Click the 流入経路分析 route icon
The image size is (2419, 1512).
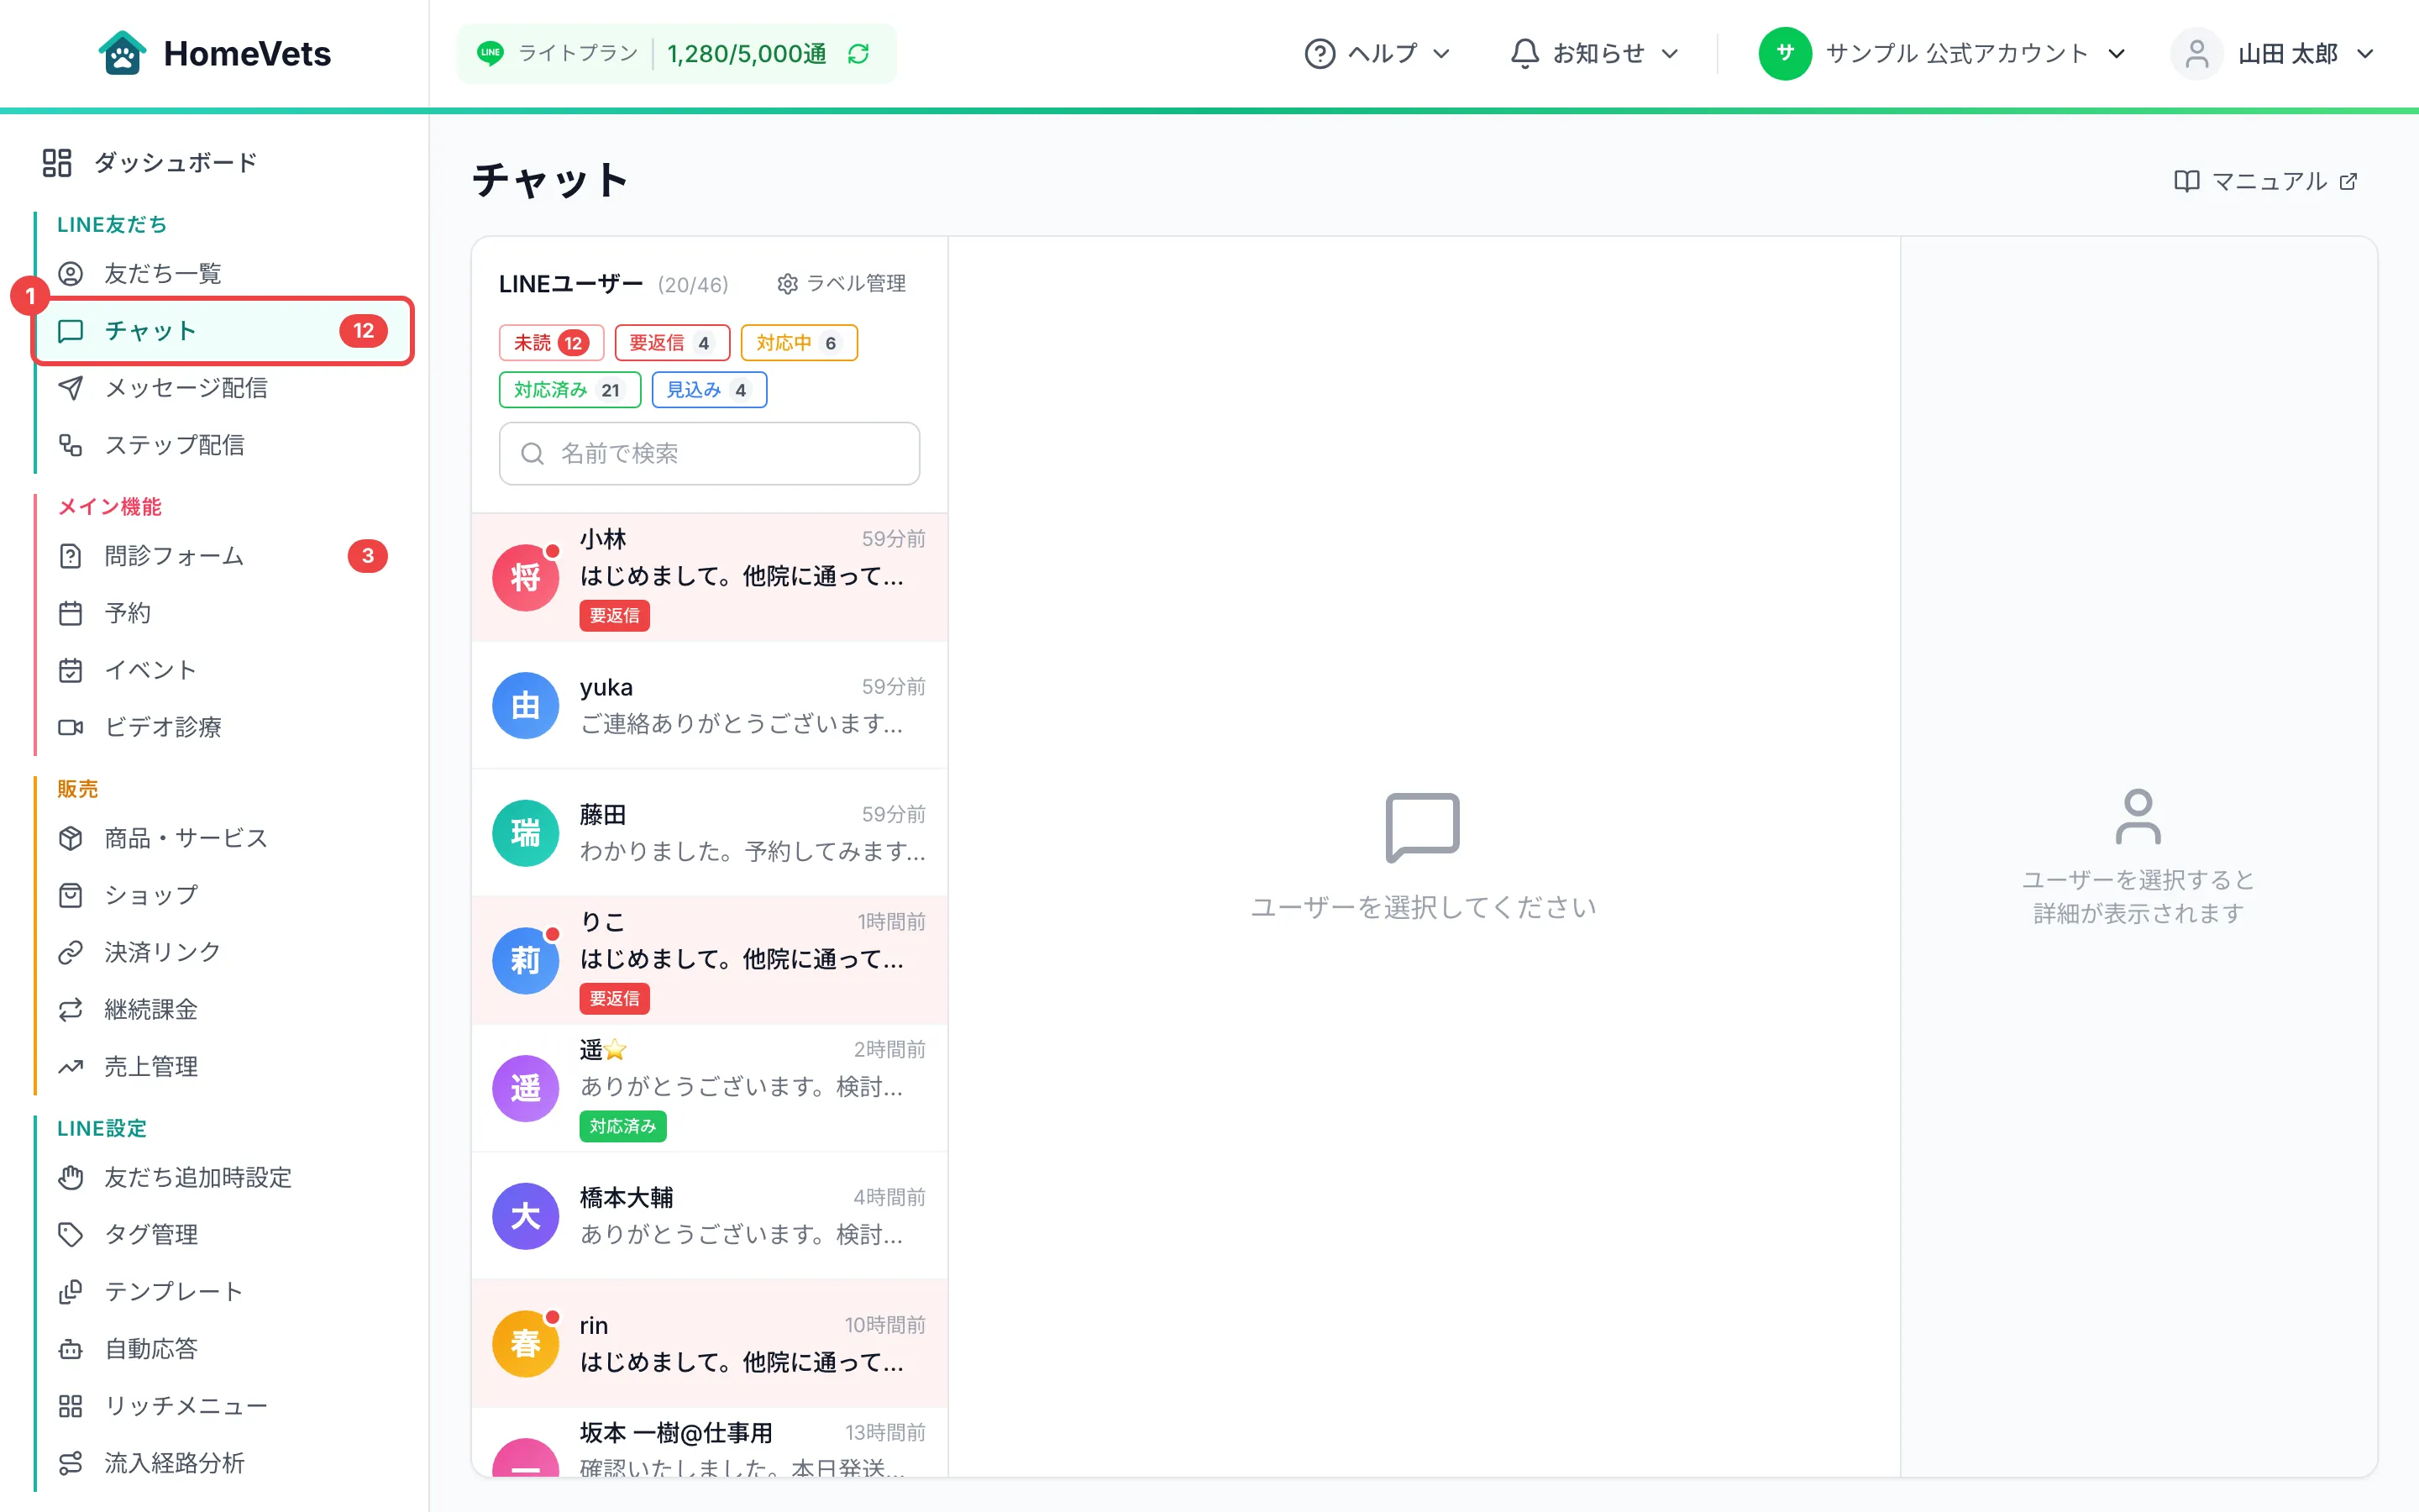click(x=70, y=1463)
